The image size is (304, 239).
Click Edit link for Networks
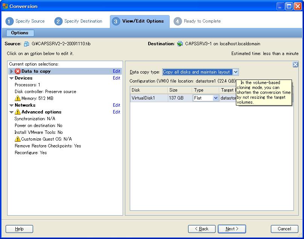pyautogui.click(x=117, y=105)
